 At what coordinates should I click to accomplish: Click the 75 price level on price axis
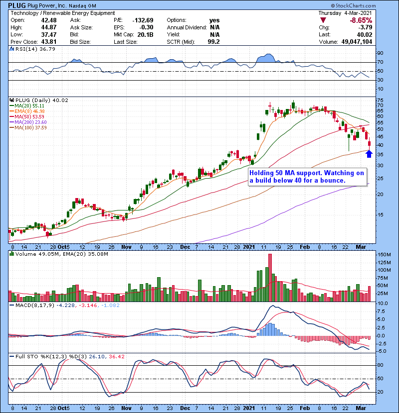point(380,101)
